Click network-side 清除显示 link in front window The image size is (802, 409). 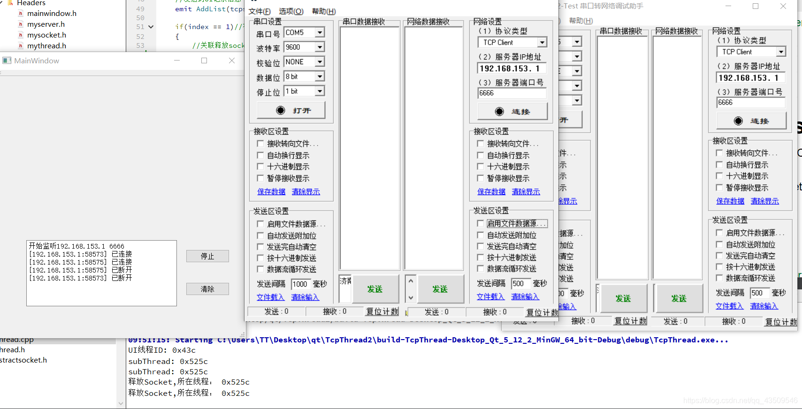point(526,191)
